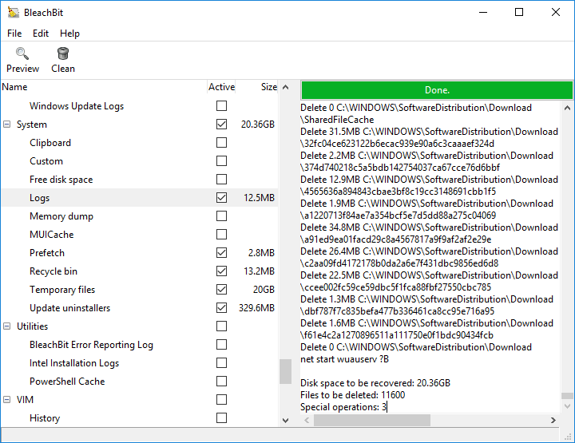The height and width of the screenshot is (443, 575).
Task: Collapse the Utilities tree group
Action: coord(6,326)
